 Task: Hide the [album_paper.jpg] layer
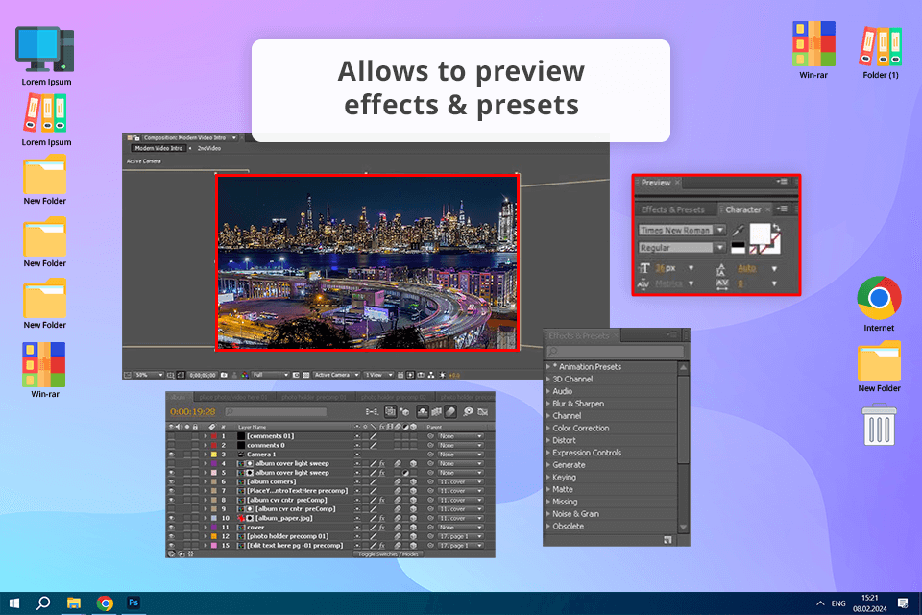(x=171, y=519)
